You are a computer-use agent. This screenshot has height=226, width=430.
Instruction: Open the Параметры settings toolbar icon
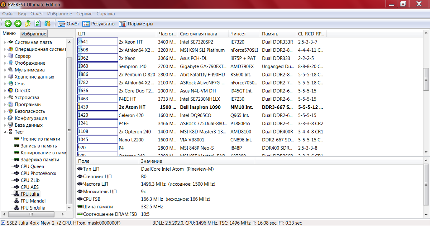pyautogui.click(x=137, y=24)
